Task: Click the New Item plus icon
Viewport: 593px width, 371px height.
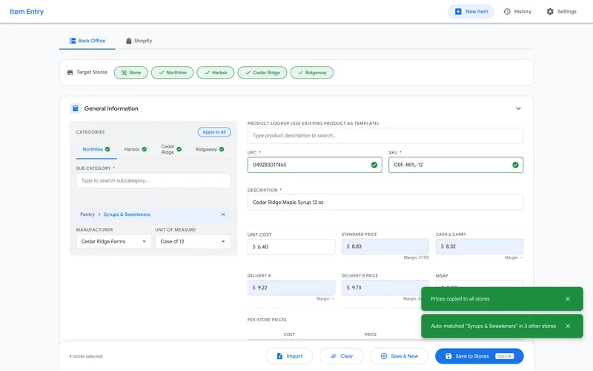Action: click(458, 11)
